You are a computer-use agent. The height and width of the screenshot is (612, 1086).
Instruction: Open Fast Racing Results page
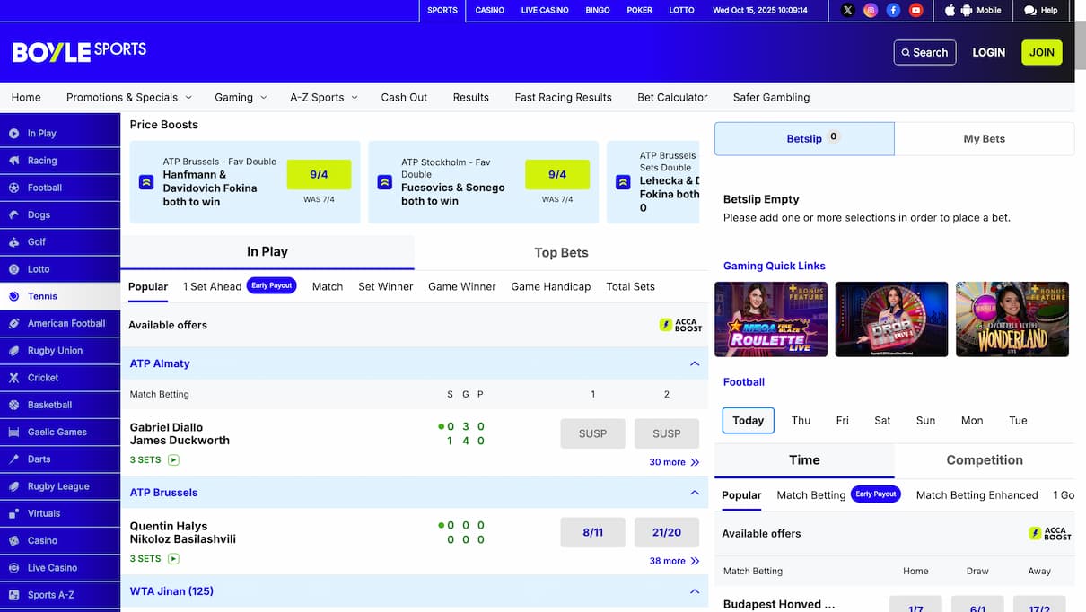[x=563, y=97]
